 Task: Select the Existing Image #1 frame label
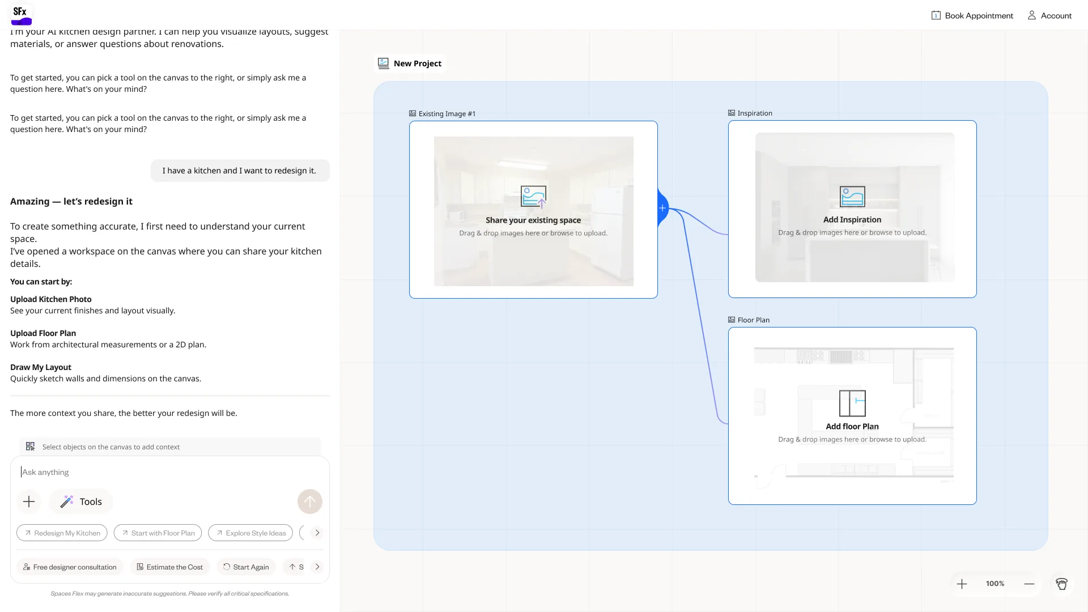coord(443,113)
